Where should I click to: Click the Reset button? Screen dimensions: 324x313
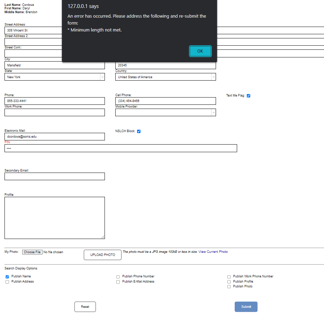coord(85,306)
